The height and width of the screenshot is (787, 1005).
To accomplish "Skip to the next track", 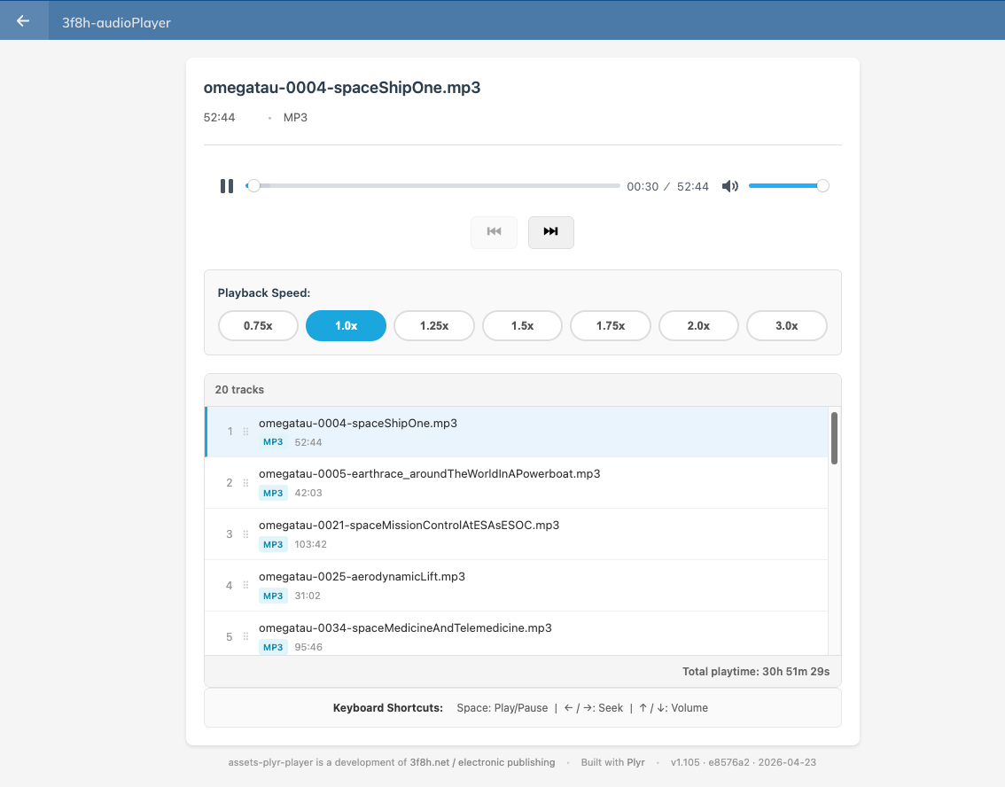I will (551, 232).
